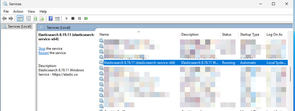Screen dimensions: 295x111
Task: Select Elasticsearch 8.19.11 service row name
Action: (x=139, y=63)
